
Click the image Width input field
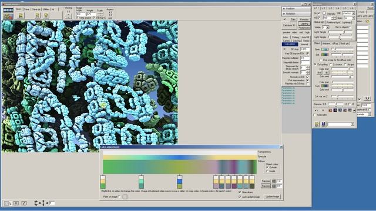click(x=80, y=14)
